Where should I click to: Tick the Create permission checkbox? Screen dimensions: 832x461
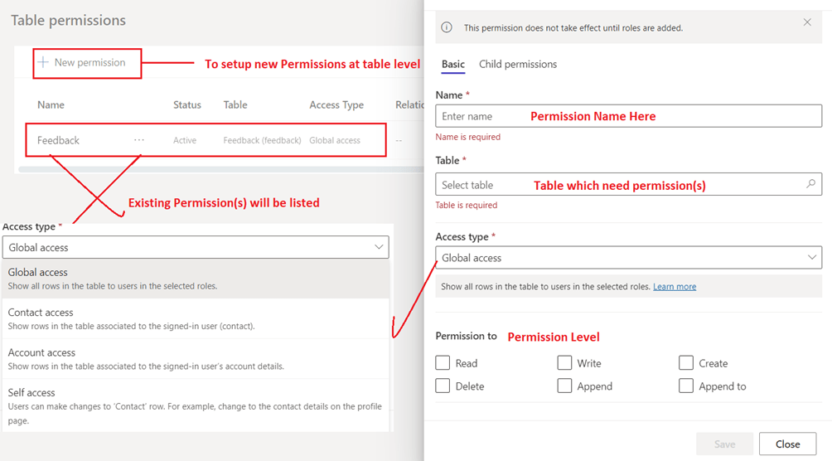point(686,363)
